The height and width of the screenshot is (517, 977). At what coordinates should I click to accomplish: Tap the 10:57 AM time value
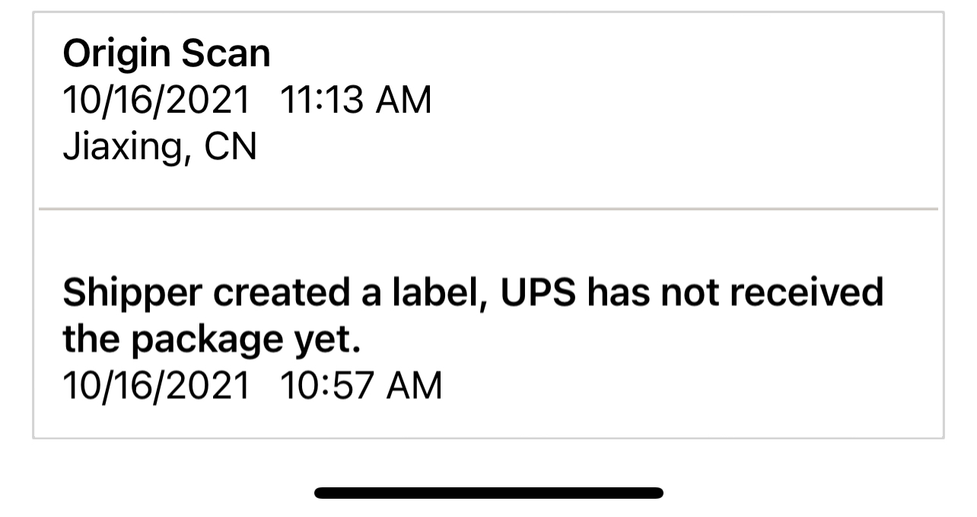tap(361, 385)
